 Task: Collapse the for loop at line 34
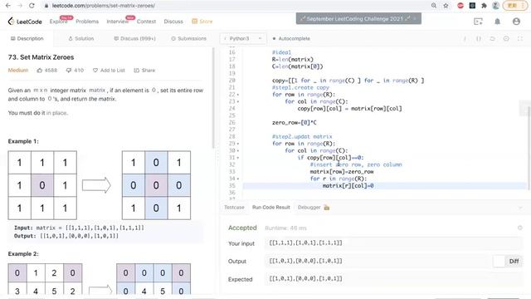pyautogui.click(x=238, y=179)
